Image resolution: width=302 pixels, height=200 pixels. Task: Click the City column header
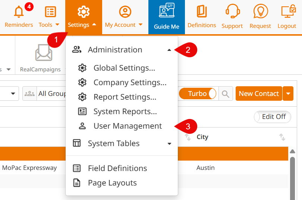point(202,137)
